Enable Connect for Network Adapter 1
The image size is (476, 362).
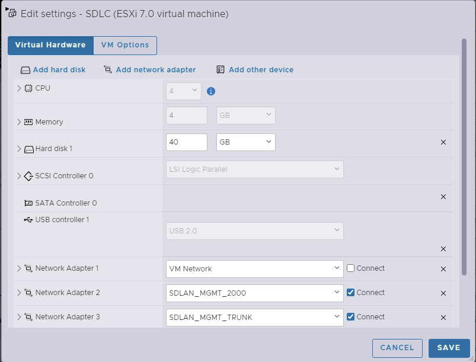[349, 268]
